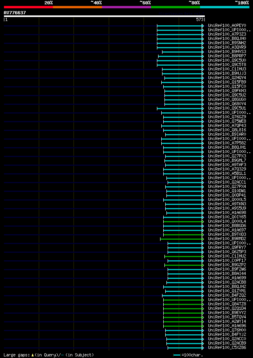Select the UniRef100_B9HJJ3 label
The width and height of the screenshot is (253, 358).
coord(227,73)
